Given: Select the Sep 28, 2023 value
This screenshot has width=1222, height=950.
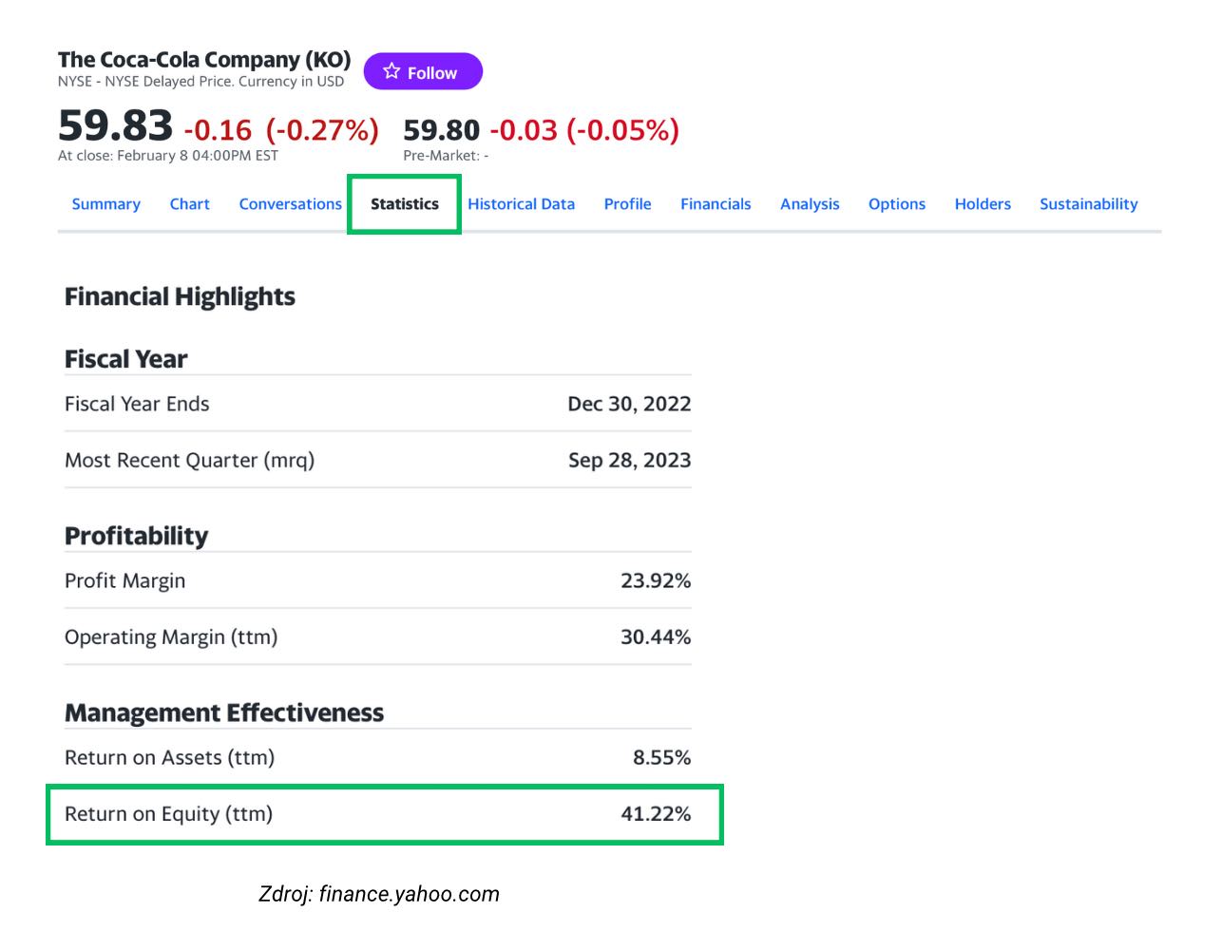Looking at the screenshot, I should [x=630, y=461].
